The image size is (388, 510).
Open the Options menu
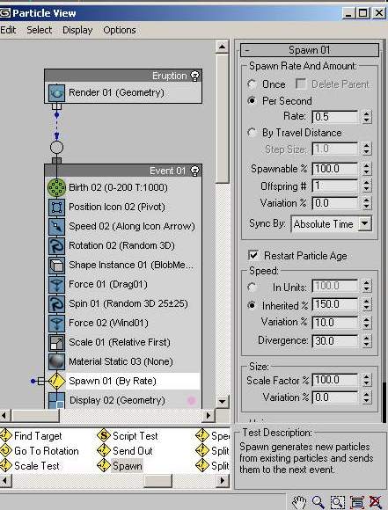[x=120, y=30]
